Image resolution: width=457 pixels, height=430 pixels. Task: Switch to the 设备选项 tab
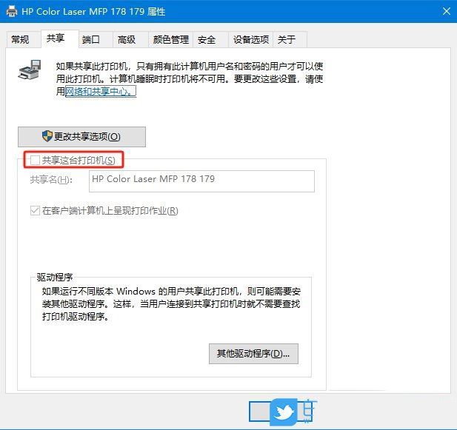tap(250, 39)
